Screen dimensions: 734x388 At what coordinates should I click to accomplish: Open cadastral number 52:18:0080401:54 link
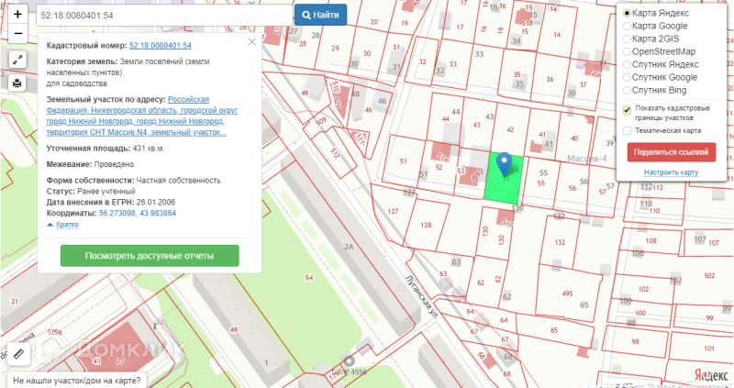click(160, 45)
